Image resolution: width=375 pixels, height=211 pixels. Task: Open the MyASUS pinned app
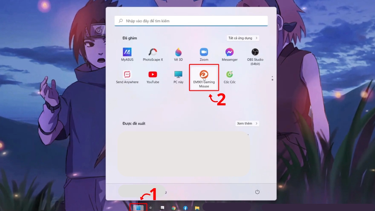[x=127, y=54]
